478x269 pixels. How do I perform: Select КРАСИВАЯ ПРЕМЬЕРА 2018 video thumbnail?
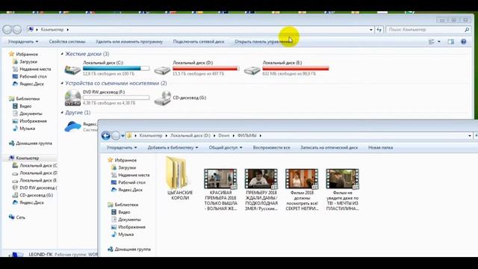pos(220,179)
